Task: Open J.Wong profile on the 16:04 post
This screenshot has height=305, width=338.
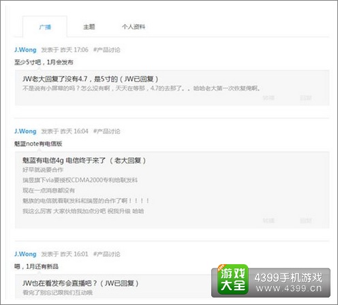Action: (x=25, y=131)
